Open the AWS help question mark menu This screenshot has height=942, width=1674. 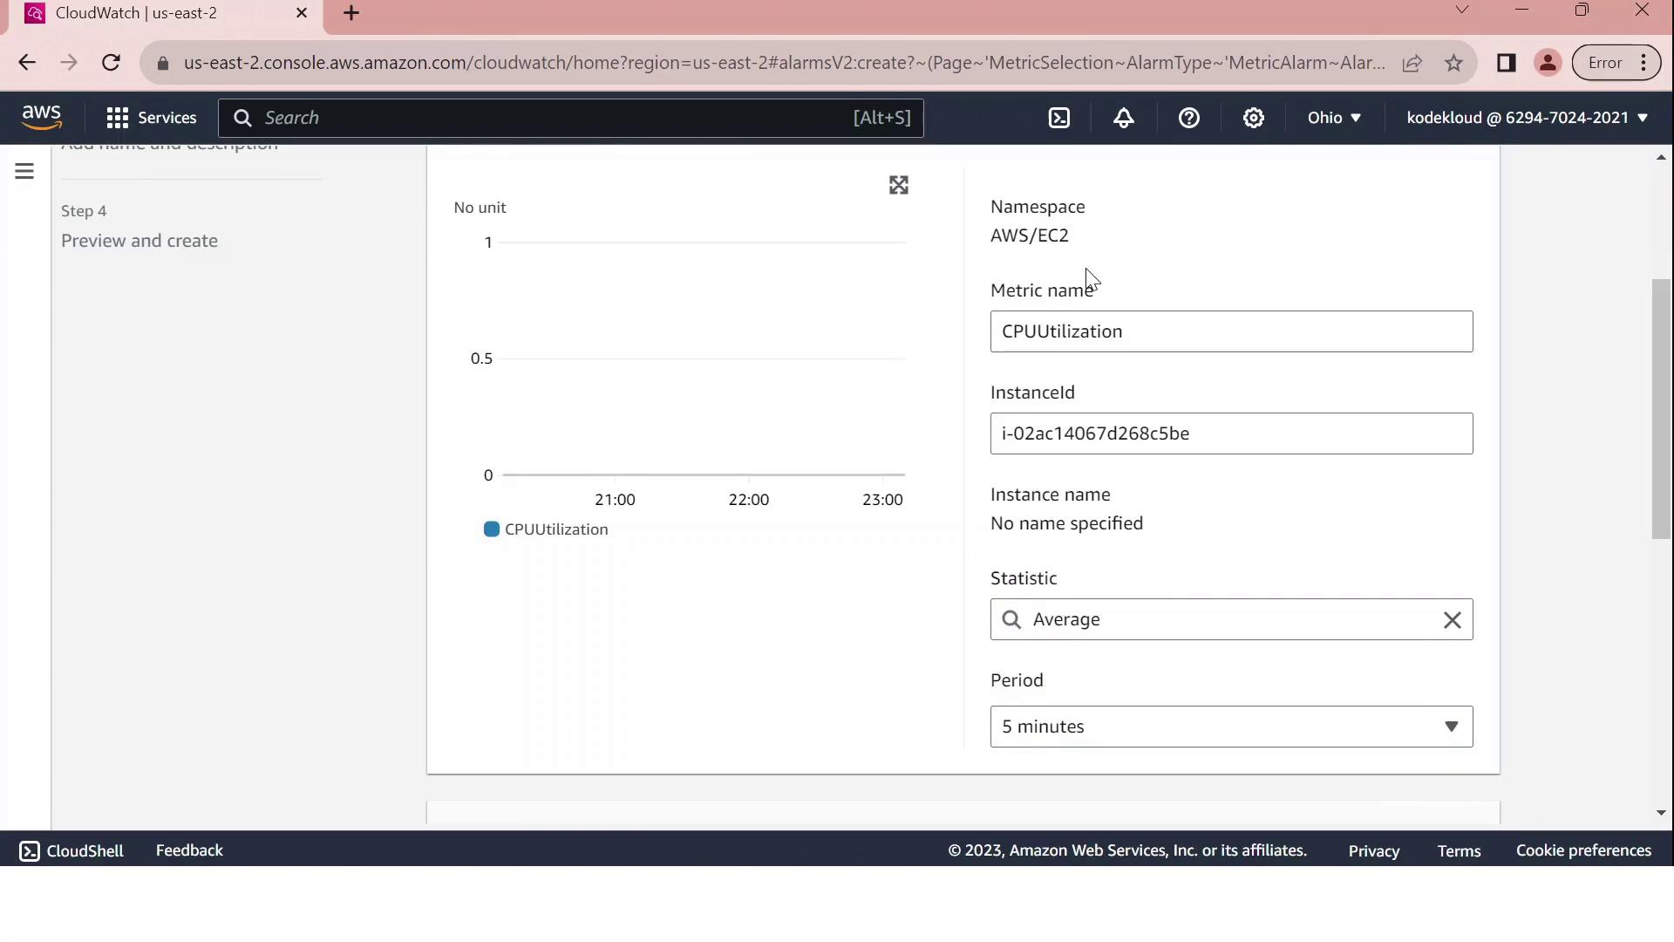[1188, 118]
